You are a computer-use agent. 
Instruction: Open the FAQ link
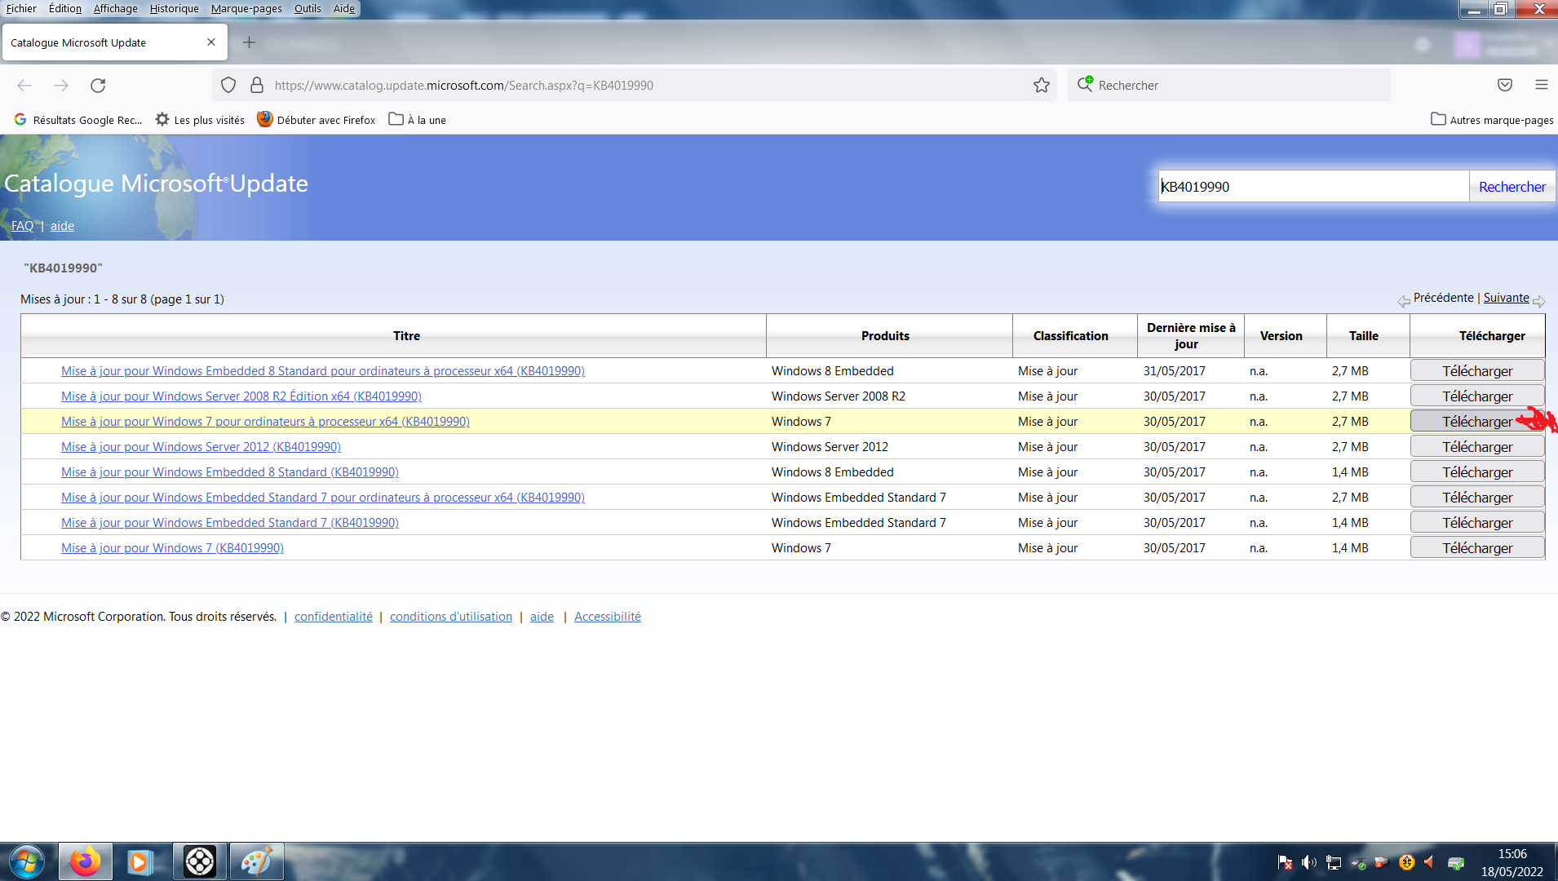[x=22, y=226]
